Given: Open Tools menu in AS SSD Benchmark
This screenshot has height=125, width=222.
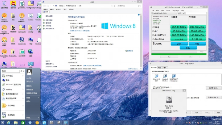Looking at the screenshot, I should (x=168, y=10).
